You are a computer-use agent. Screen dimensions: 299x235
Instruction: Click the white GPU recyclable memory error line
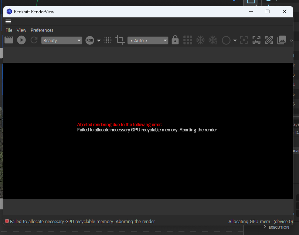pyautogui.click(x=147, y=130)
